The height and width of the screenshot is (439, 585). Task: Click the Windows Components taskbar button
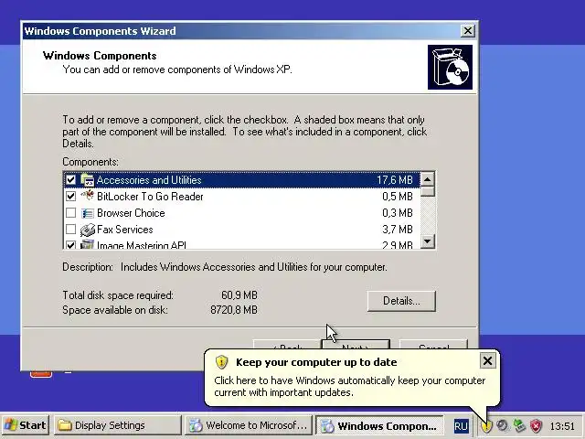(380, 425)
